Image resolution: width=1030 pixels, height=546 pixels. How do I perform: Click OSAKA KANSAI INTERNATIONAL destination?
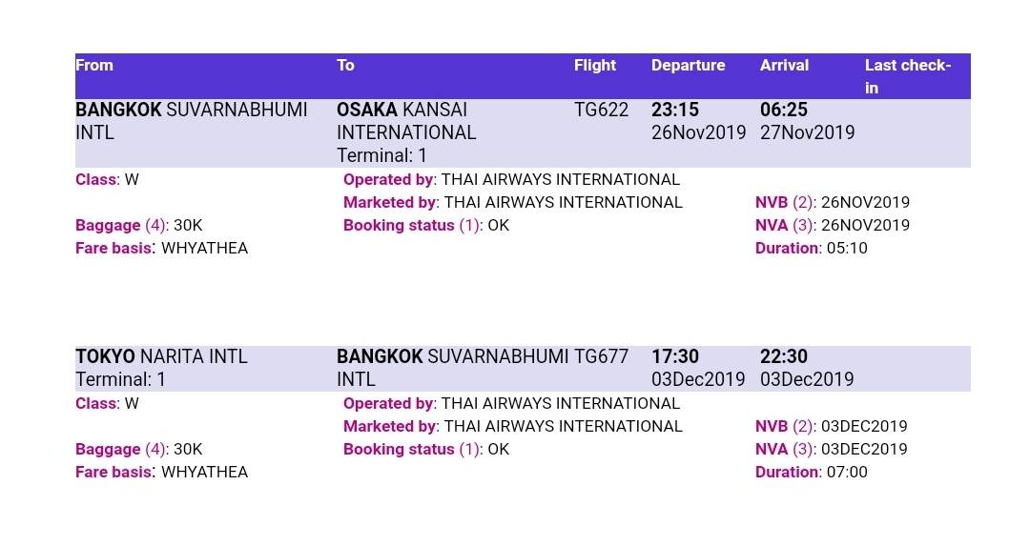[406, 121]
